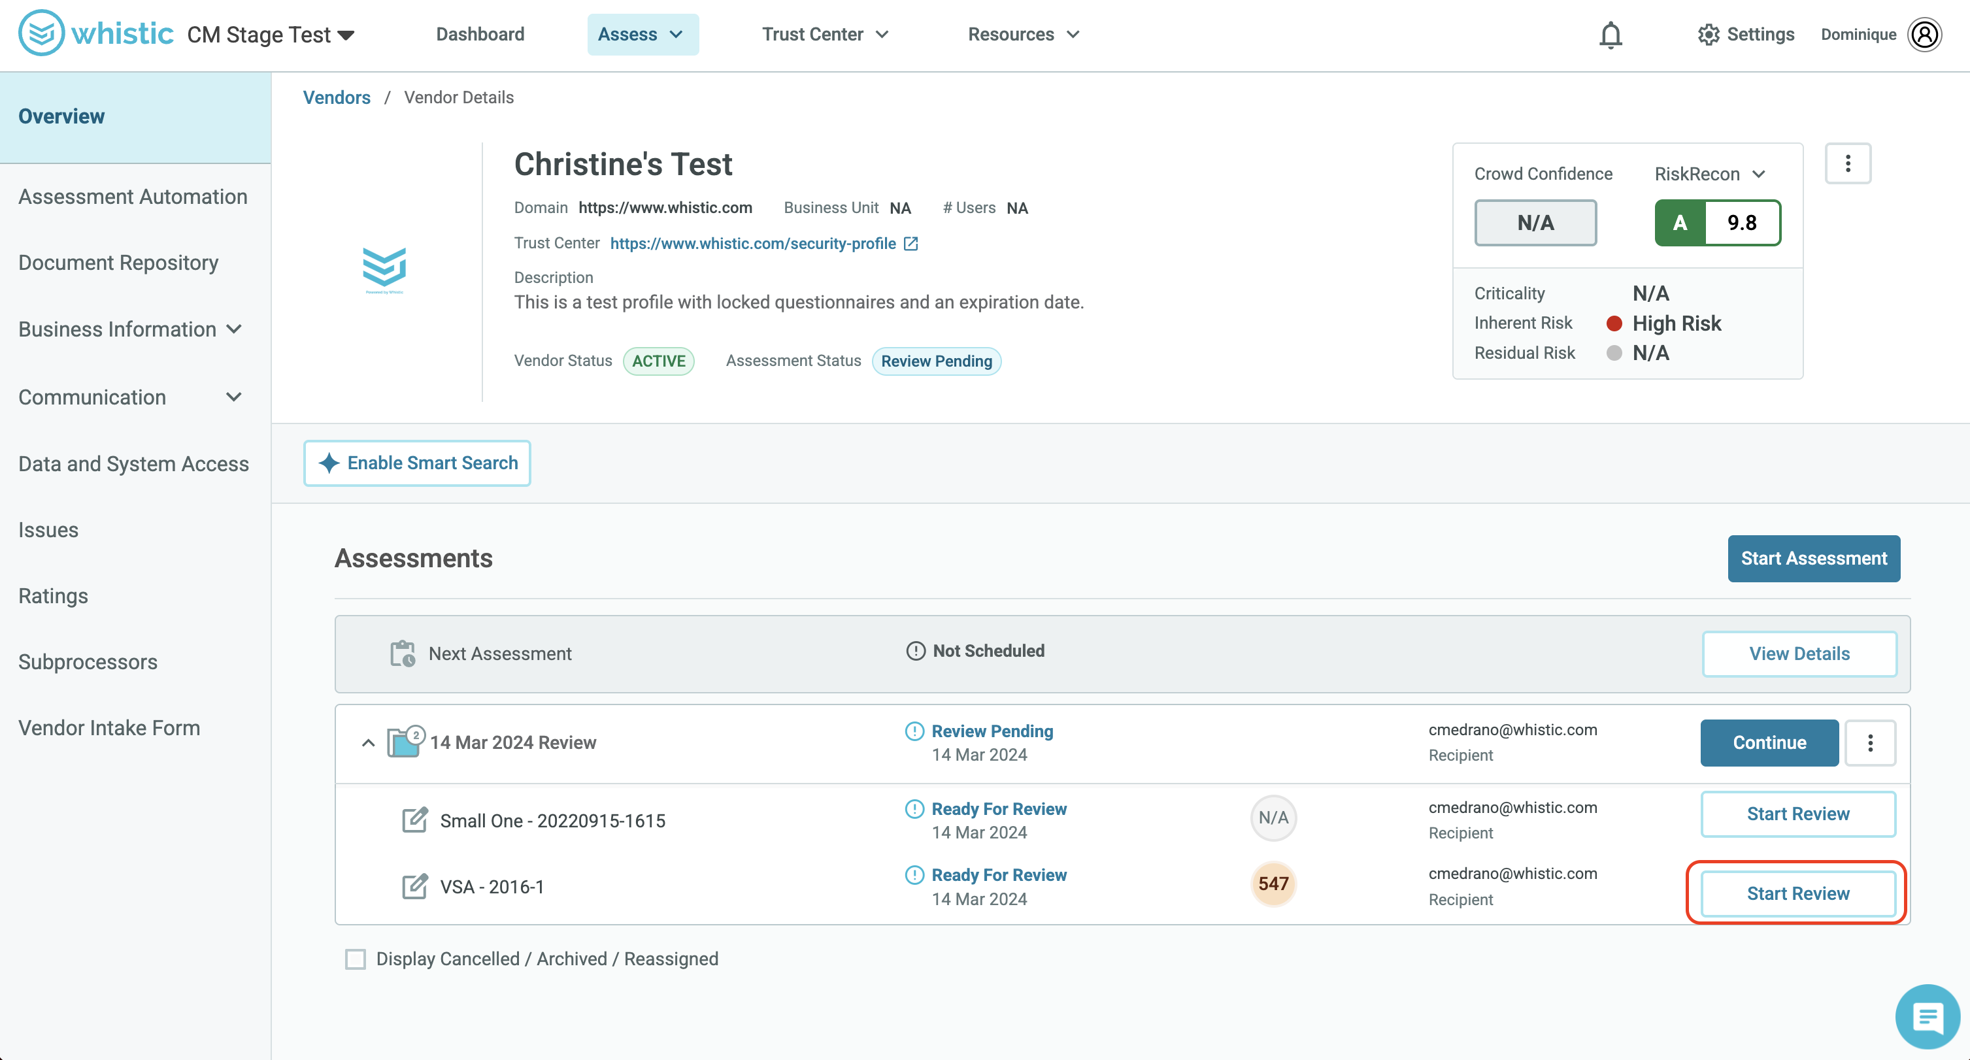The width and height of the screenshot is (1970, 1060).
Task: Expand the Communication sidebar section
Action: click(131, 397)
